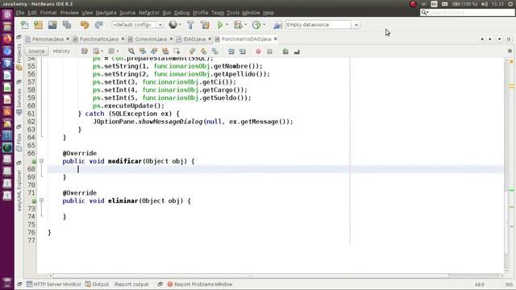Click the Clean and Build icon
The height and width of the screenshot is (290, 516).
pyautogui.click(x=205, y=25)
